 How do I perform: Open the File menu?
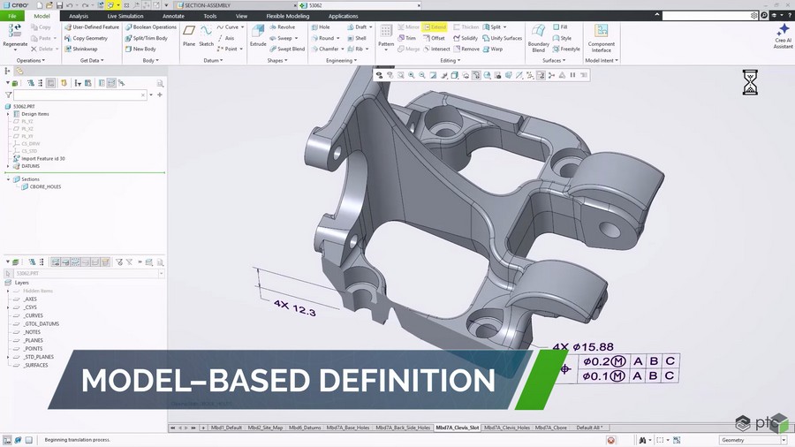(12, 16)
